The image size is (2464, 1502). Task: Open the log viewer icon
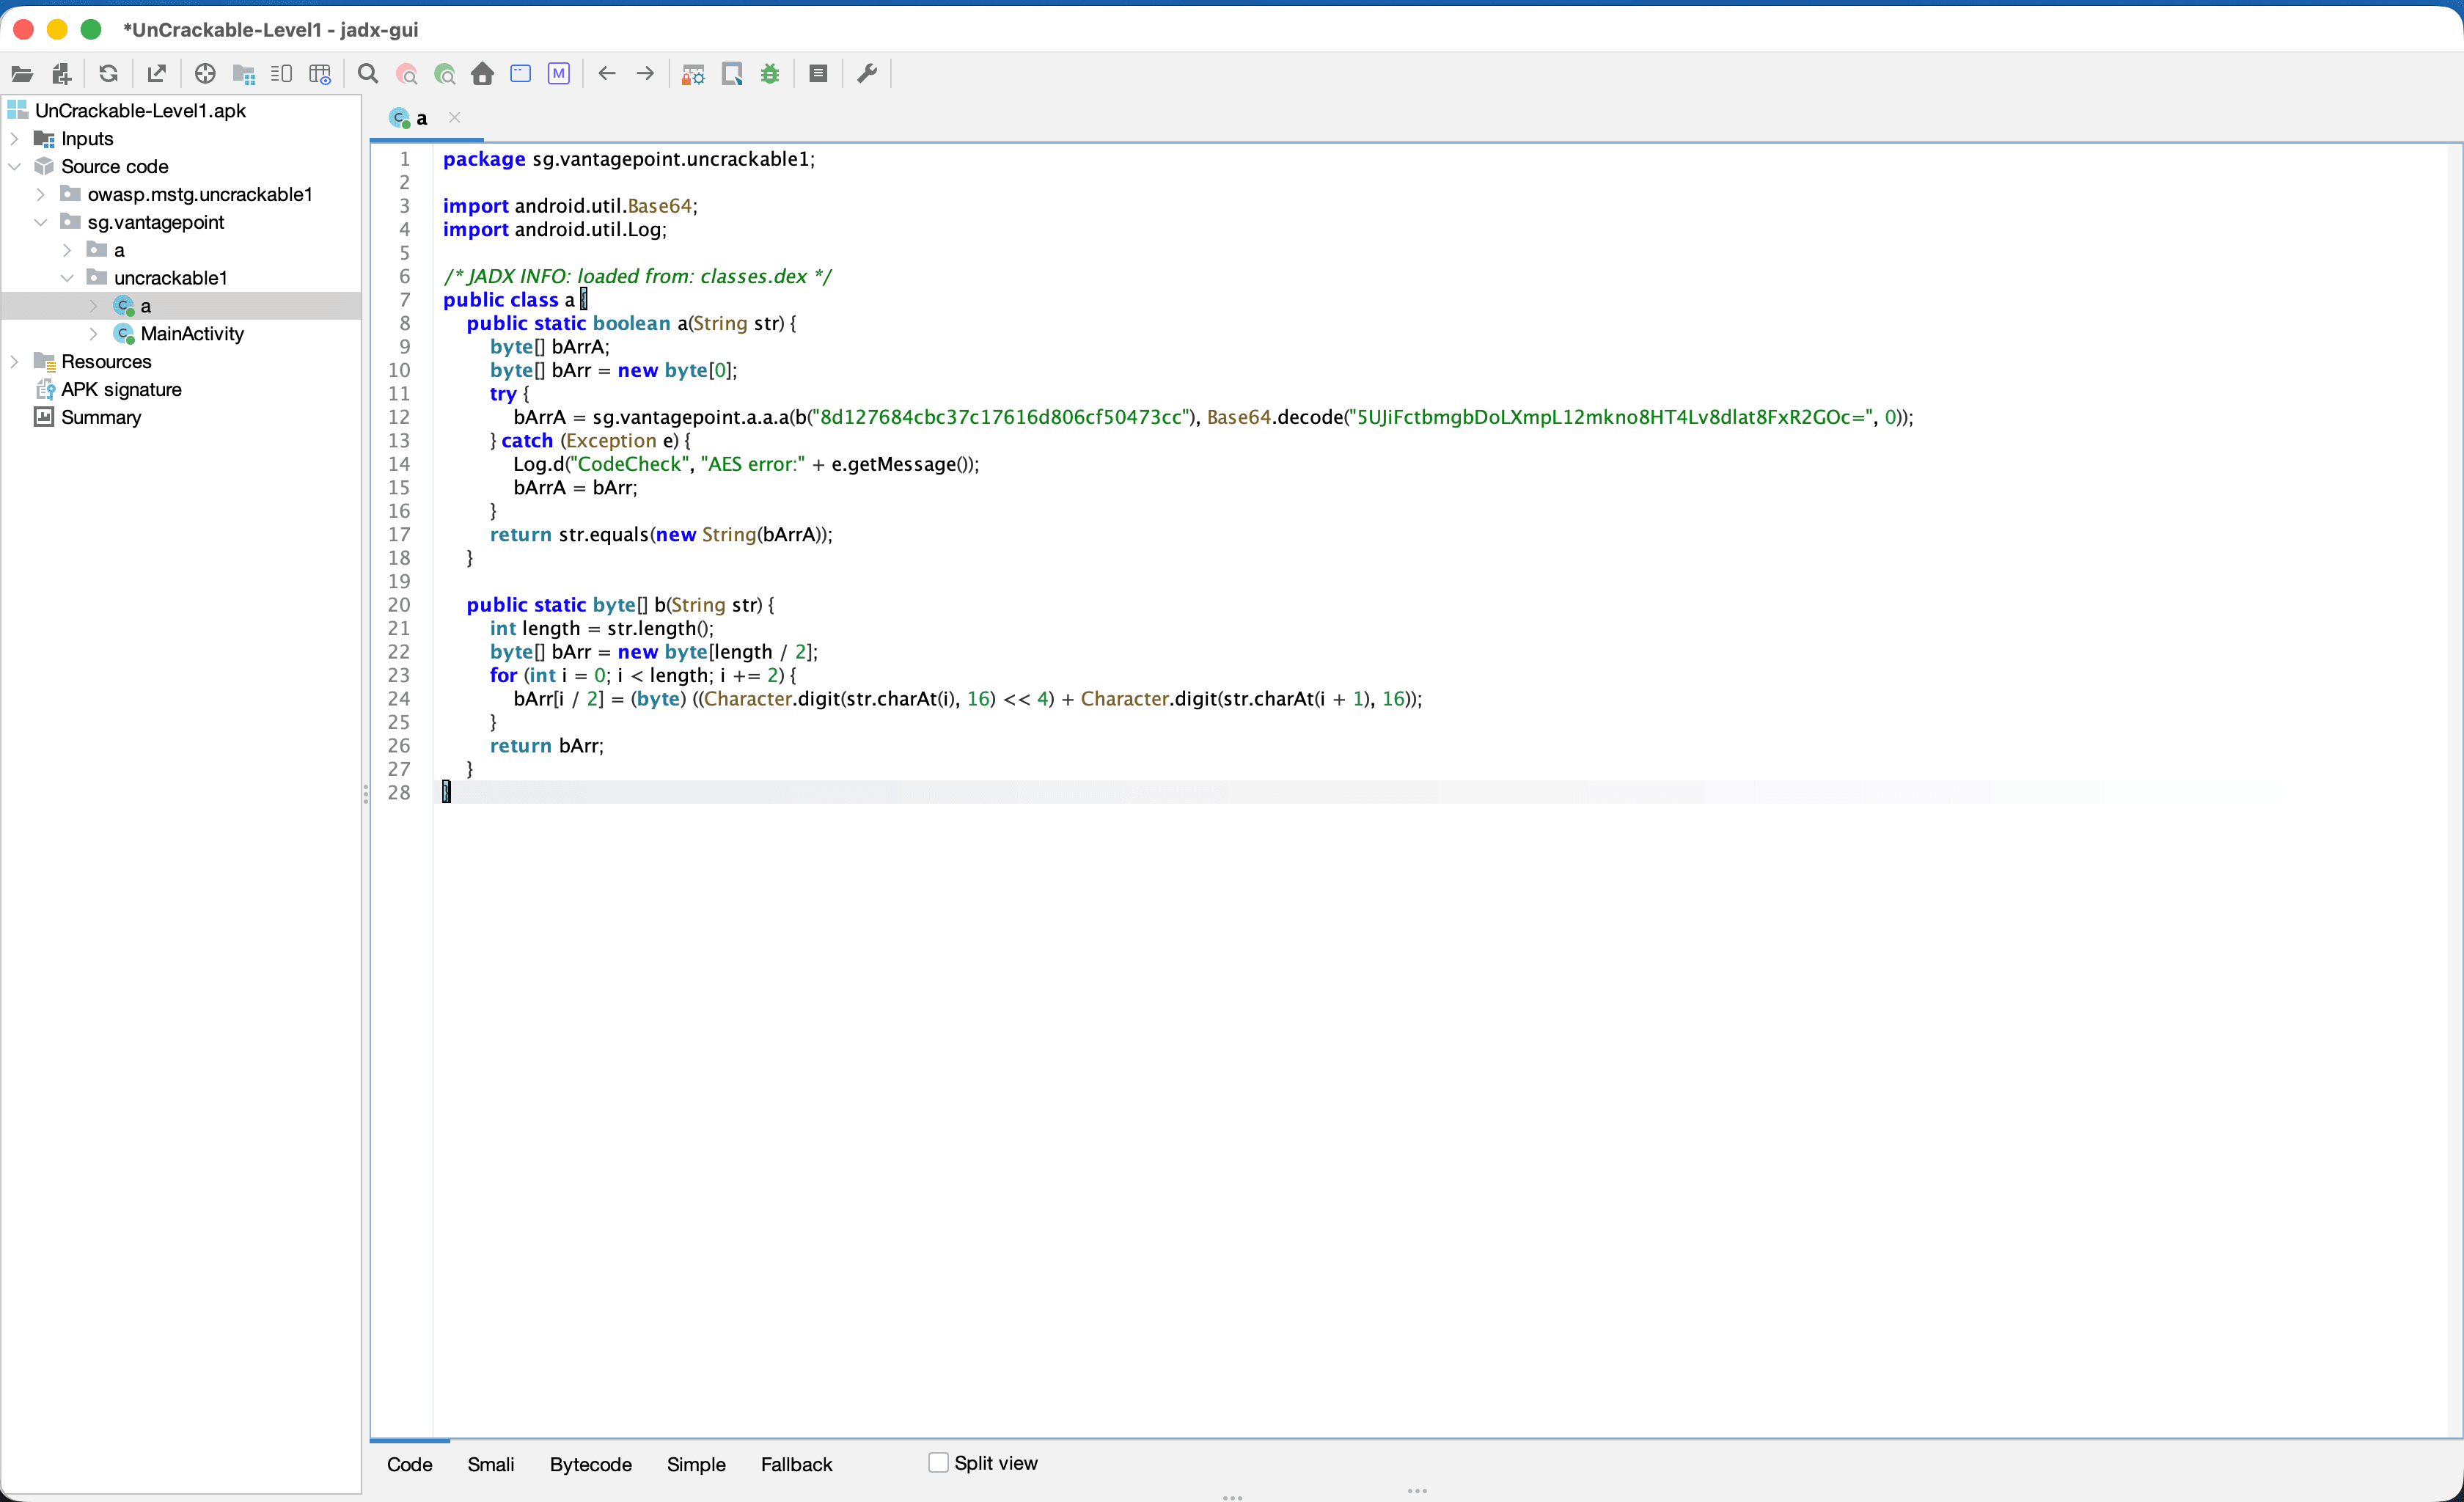click(x=818, y=74)
